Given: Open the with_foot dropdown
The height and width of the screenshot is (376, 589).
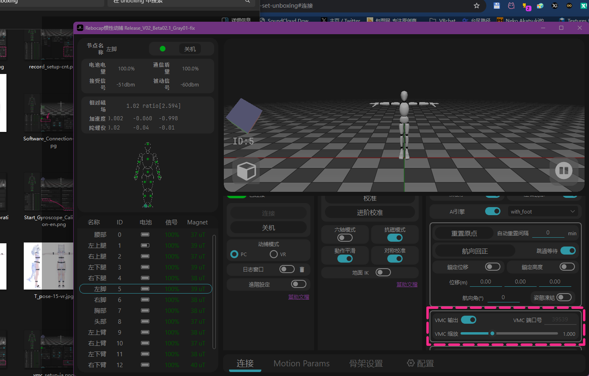Looking at the screenshot, I should [543, 212].
